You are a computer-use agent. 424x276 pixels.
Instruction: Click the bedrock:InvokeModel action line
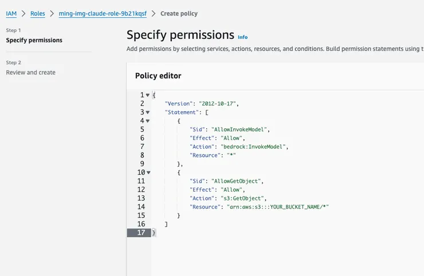[x=238, y=147]
